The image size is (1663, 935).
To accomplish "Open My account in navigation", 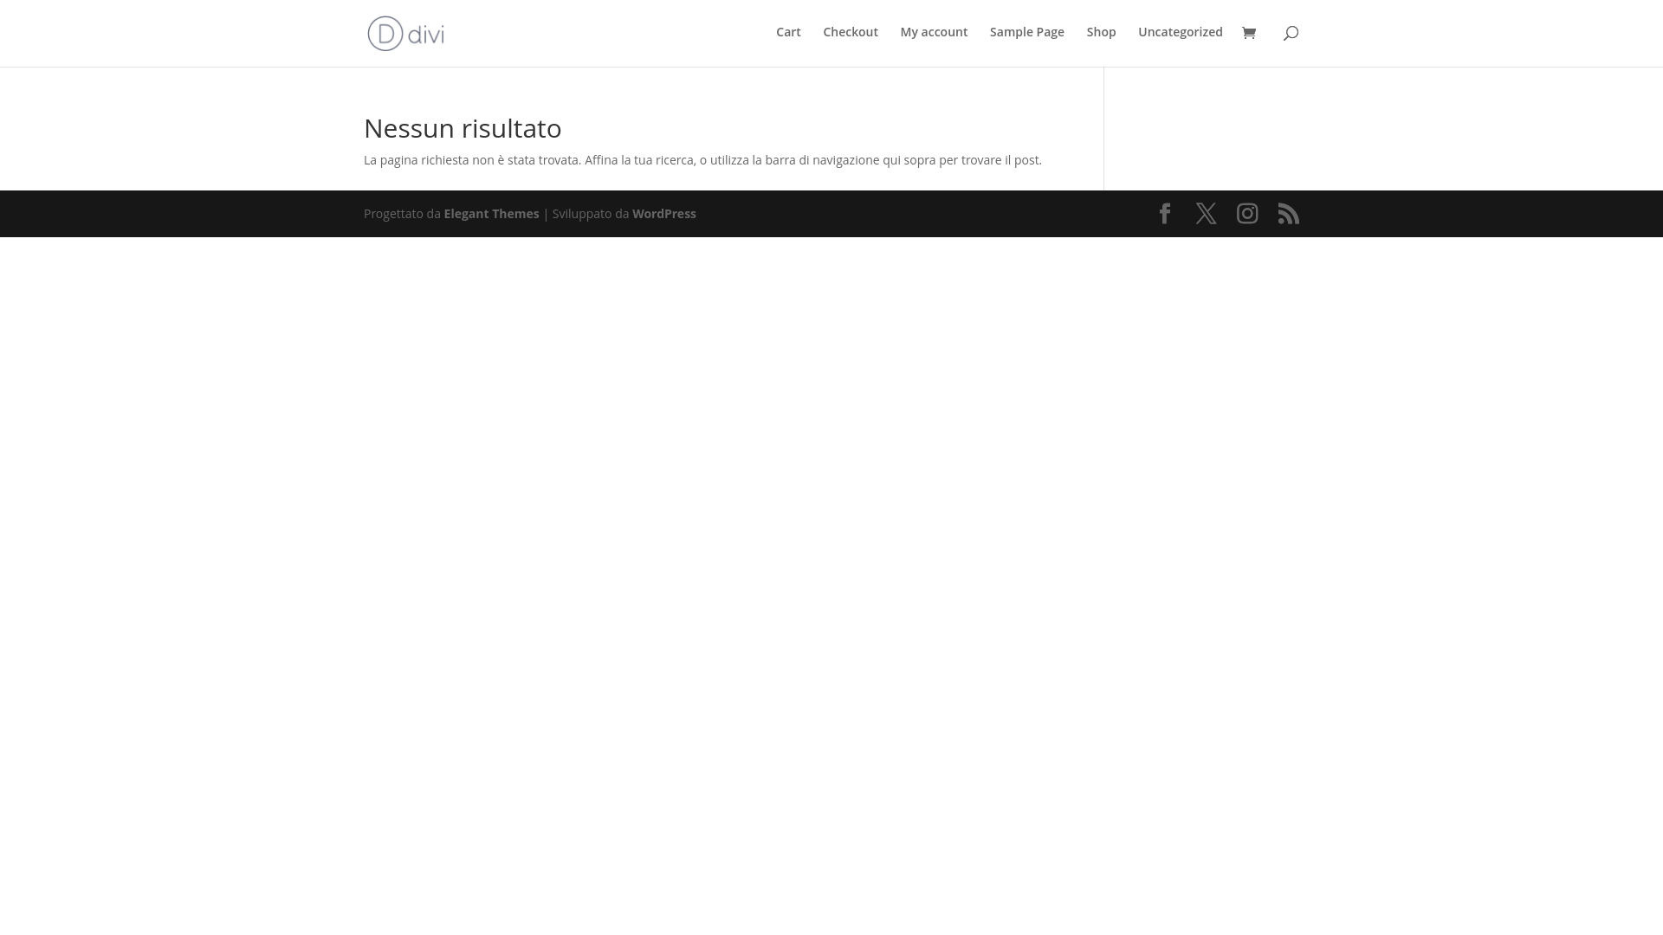I will click(x=934, y=32).
